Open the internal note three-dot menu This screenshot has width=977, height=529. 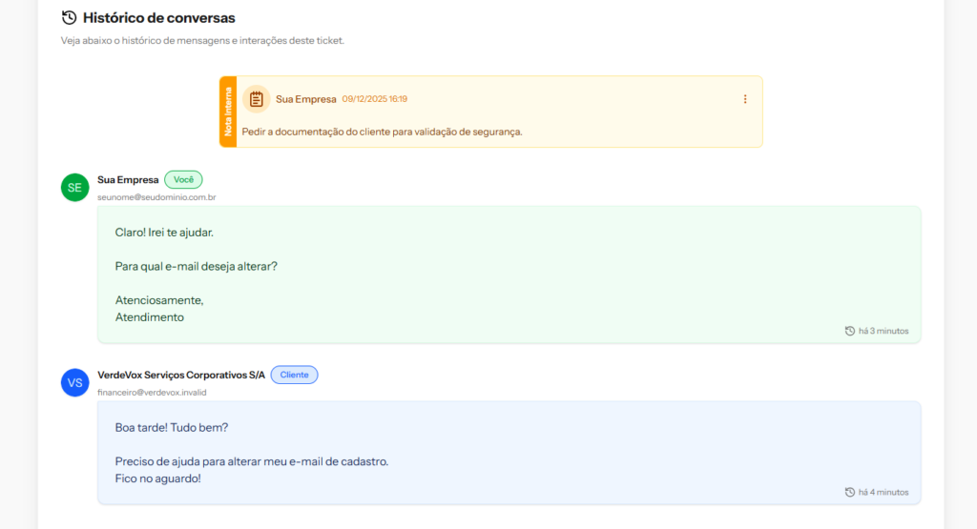click(745, 99)
